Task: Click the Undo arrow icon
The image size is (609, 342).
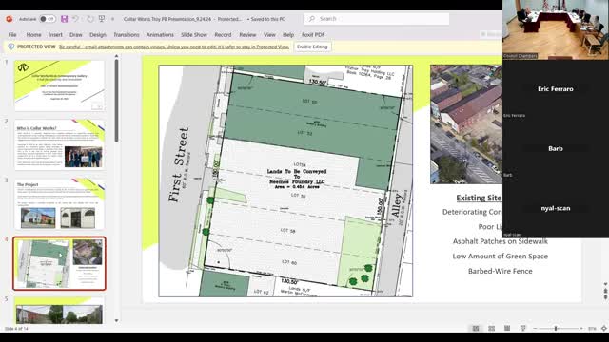Action: click(x=75, y=19)
